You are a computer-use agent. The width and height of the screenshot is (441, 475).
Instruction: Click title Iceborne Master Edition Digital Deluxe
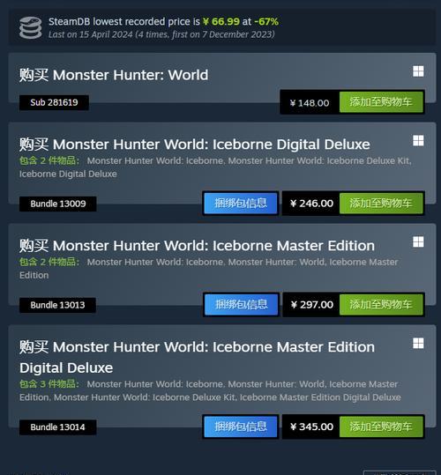[x=197, y=357]
